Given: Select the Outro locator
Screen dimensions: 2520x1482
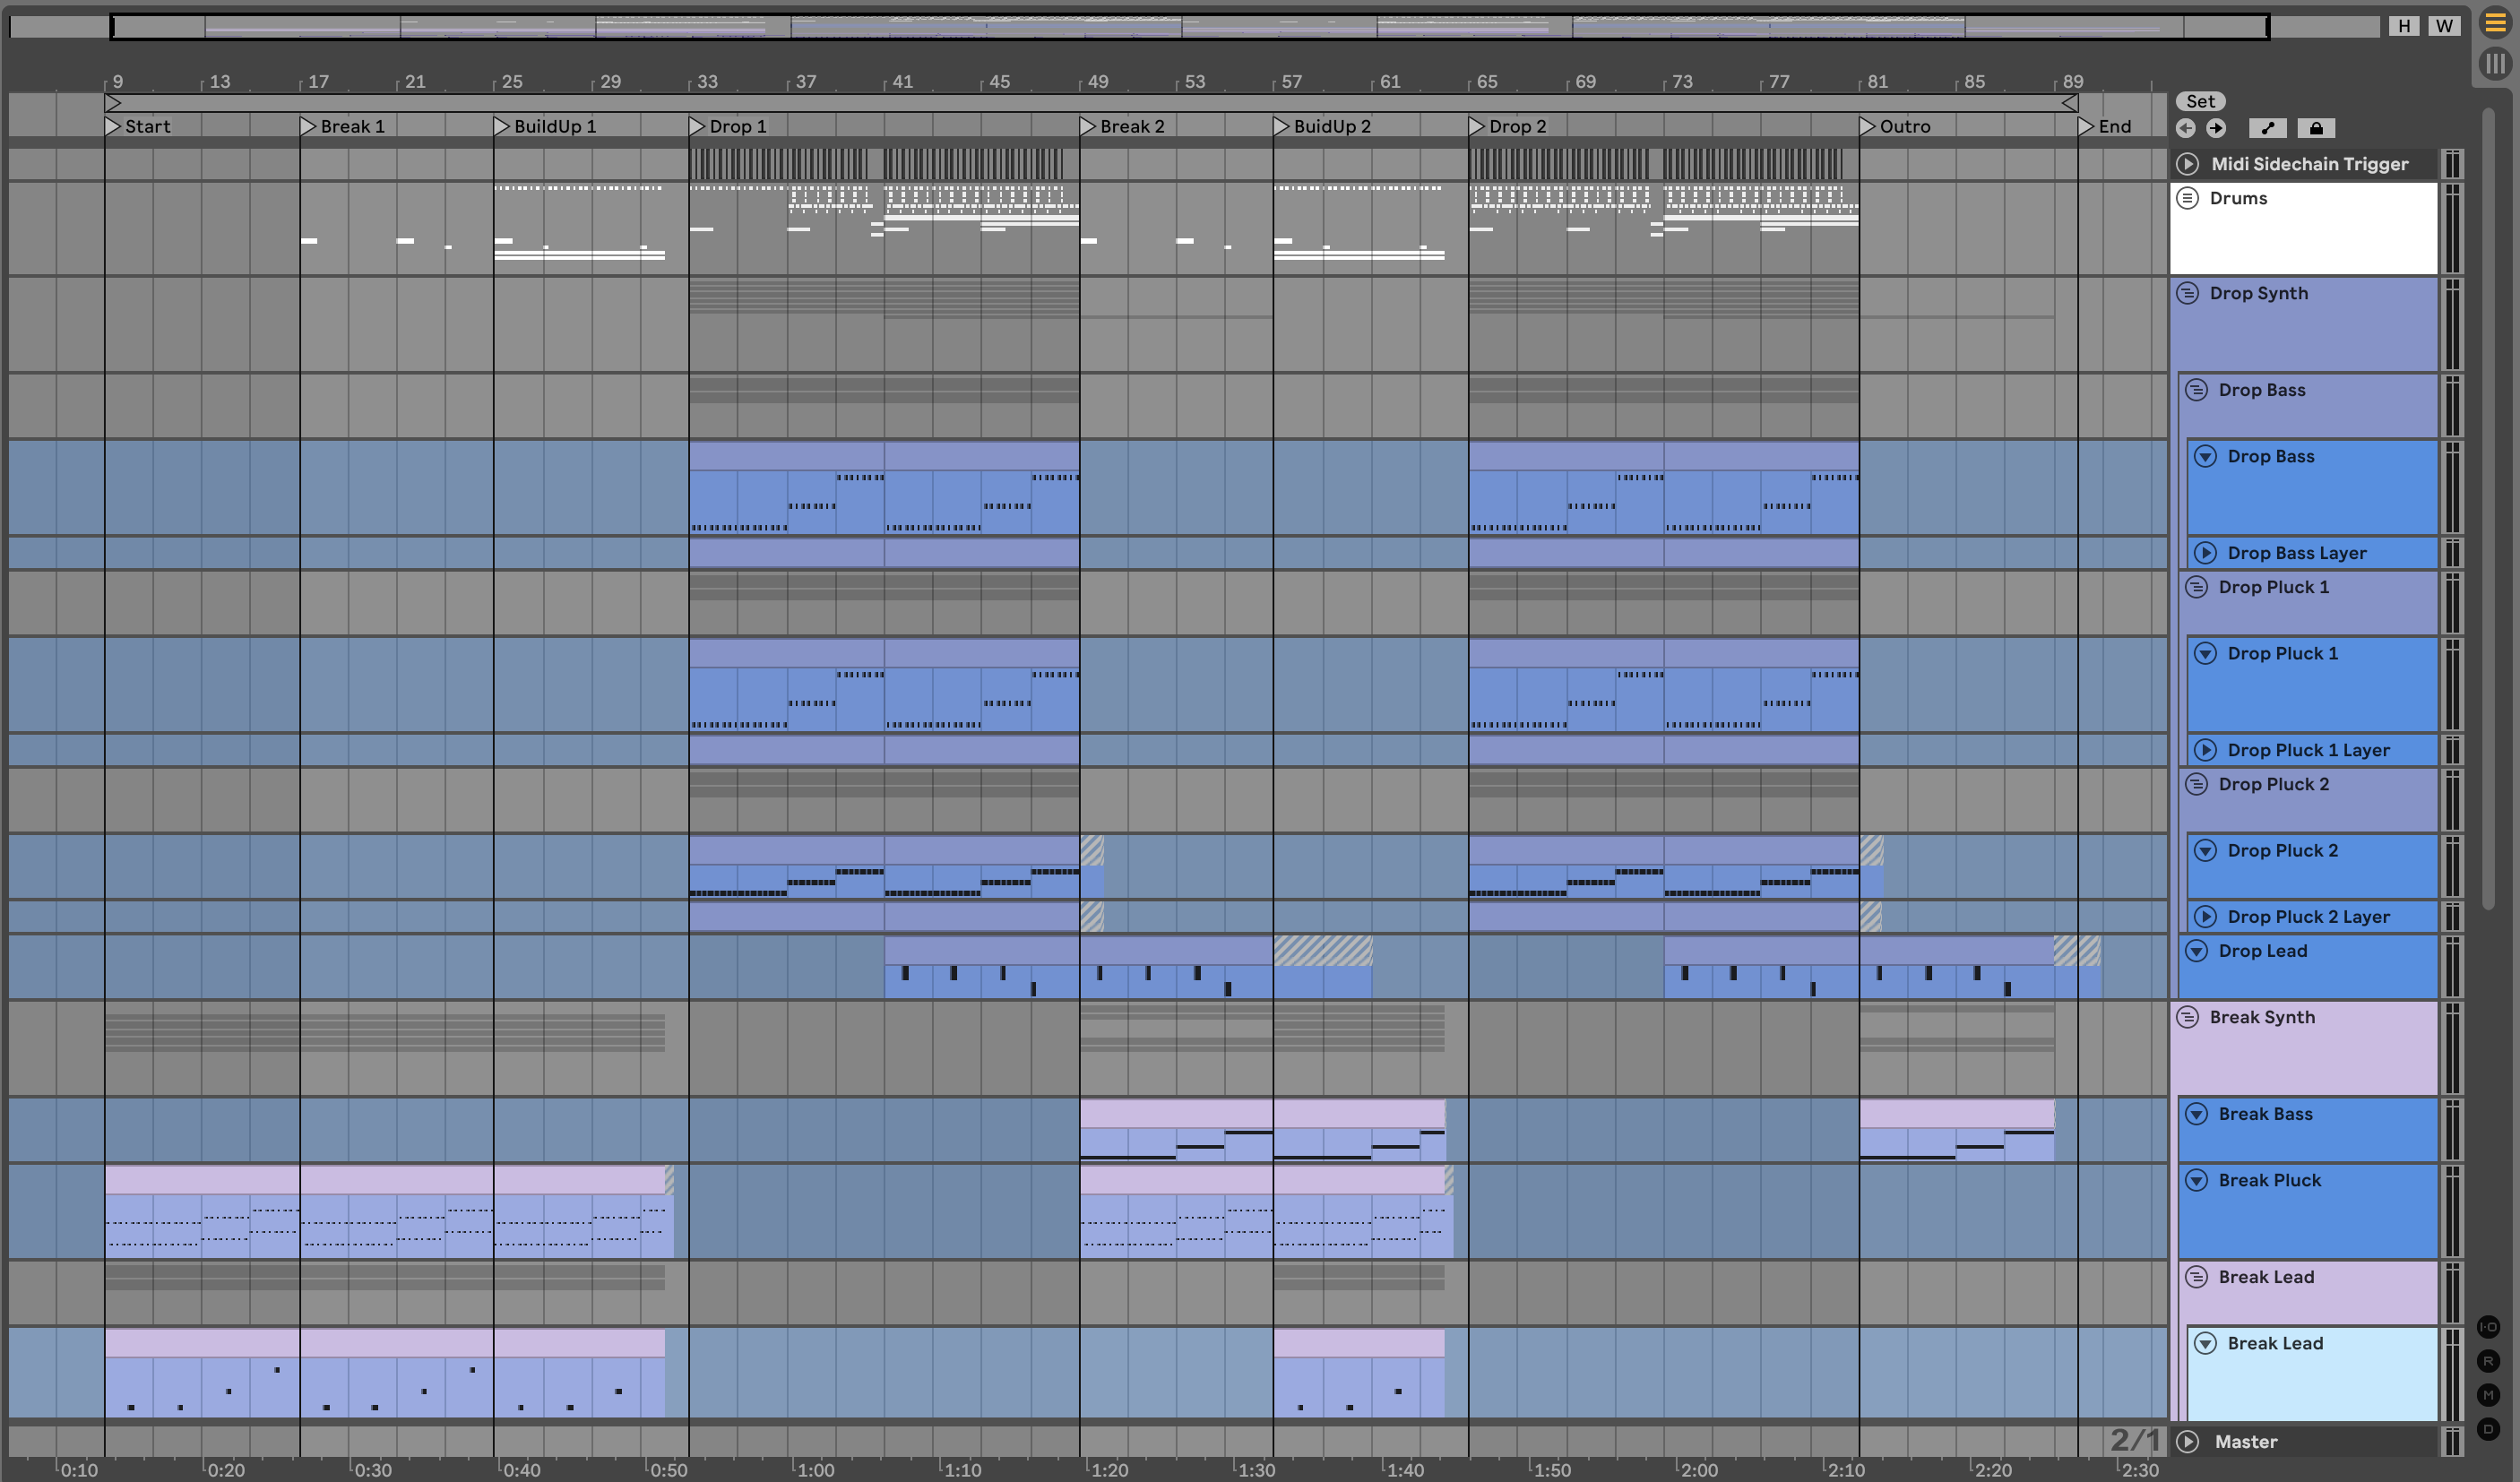Looking at the screenshot, I should point(1895,126).
